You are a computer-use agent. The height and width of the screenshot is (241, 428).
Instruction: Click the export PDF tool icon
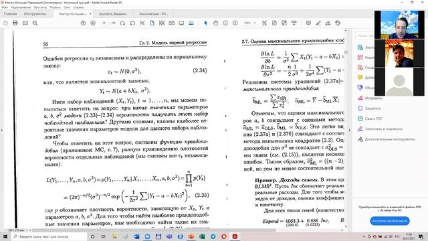(x=360, y=48)
